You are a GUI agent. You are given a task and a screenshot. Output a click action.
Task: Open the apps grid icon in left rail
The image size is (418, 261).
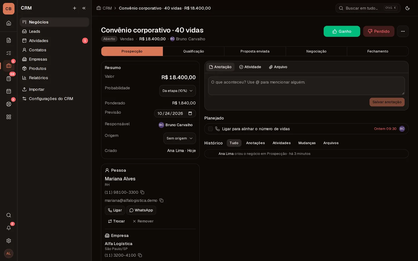(x=9, y=117)
